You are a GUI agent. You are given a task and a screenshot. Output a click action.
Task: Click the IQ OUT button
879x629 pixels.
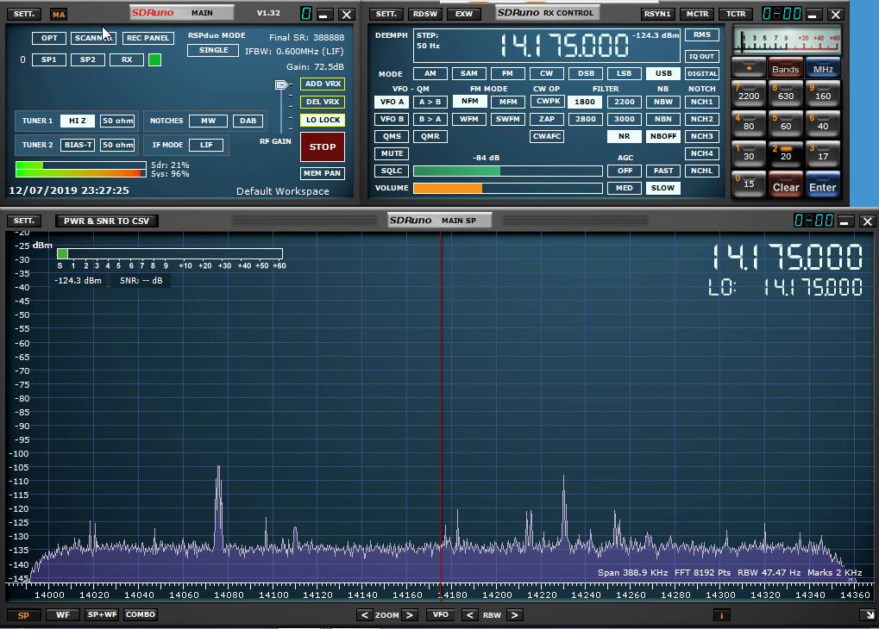(x=702, y=56)
